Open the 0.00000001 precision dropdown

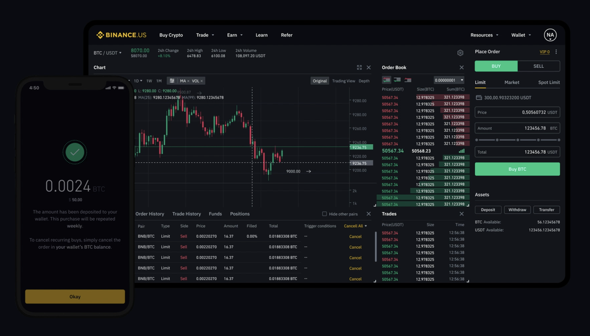[x=449, y=80]
